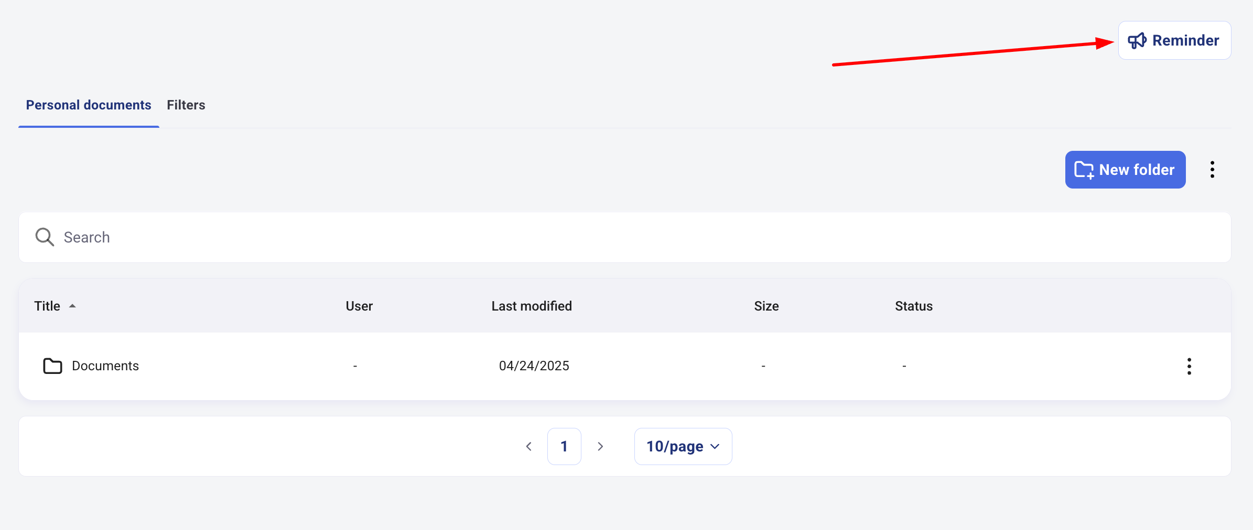
Task: Focus the Search input field
Action: click(629, 237)
